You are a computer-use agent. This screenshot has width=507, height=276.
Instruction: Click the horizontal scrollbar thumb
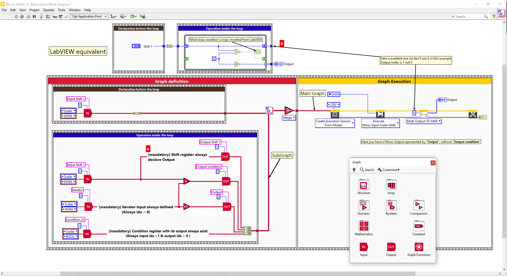click(x=238, y=273)
